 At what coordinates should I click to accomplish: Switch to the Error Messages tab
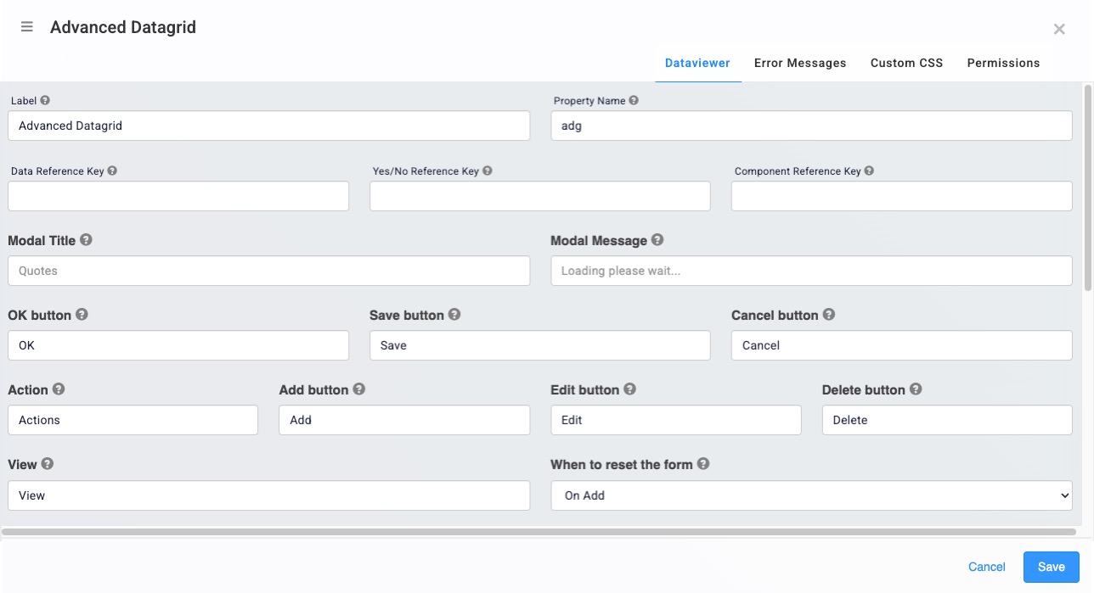pos(800,63)
